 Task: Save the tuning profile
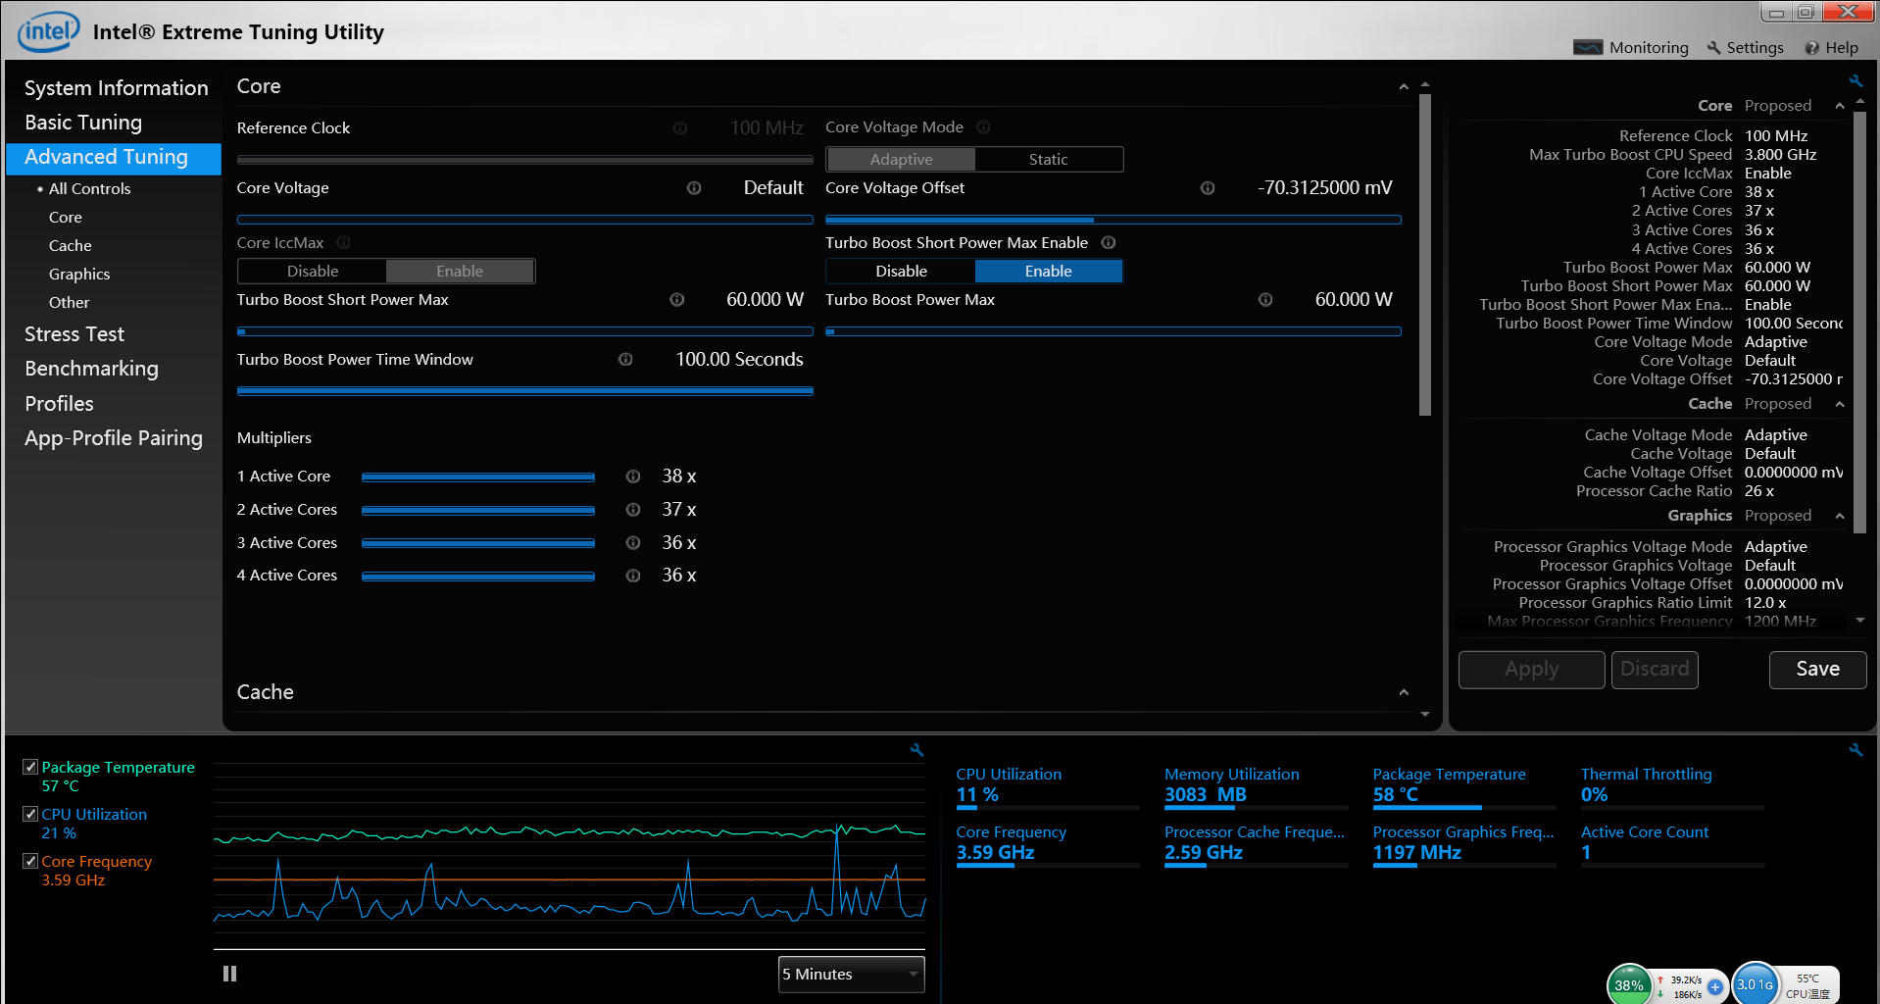coord(1817,669)
